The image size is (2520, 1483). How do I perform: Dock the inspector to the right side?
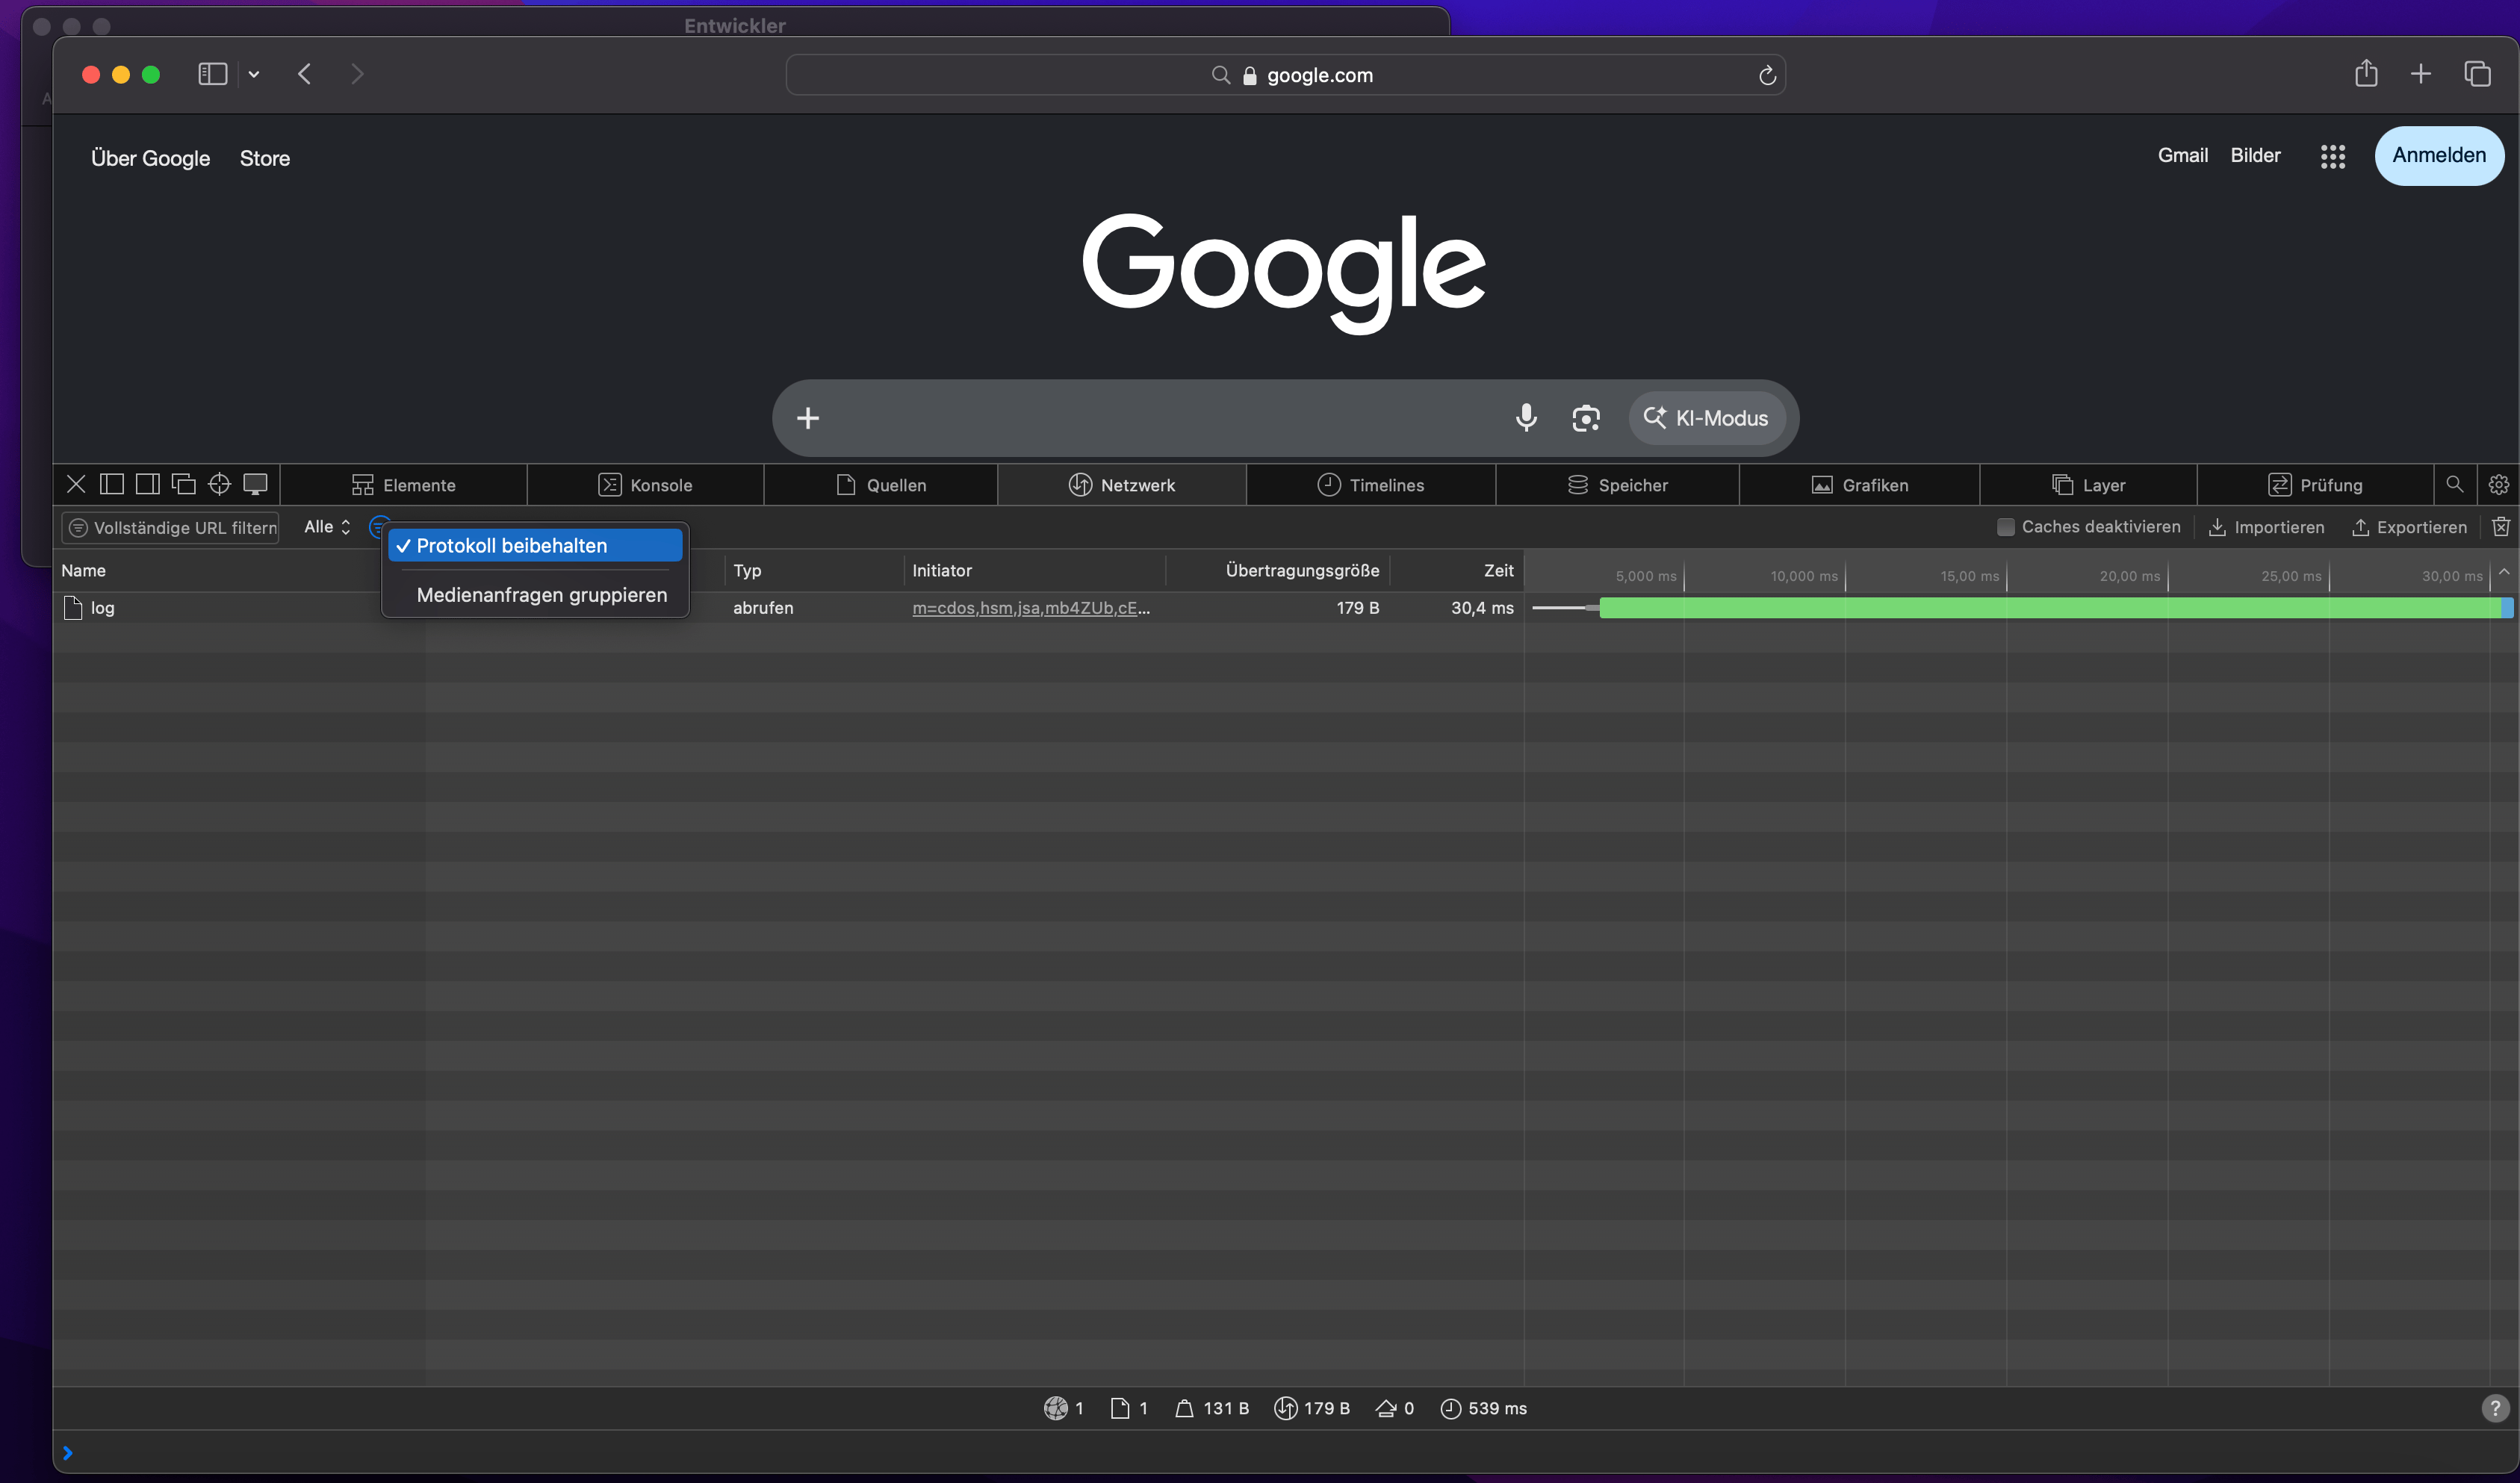pyautogui.click(x=148, y=485)
